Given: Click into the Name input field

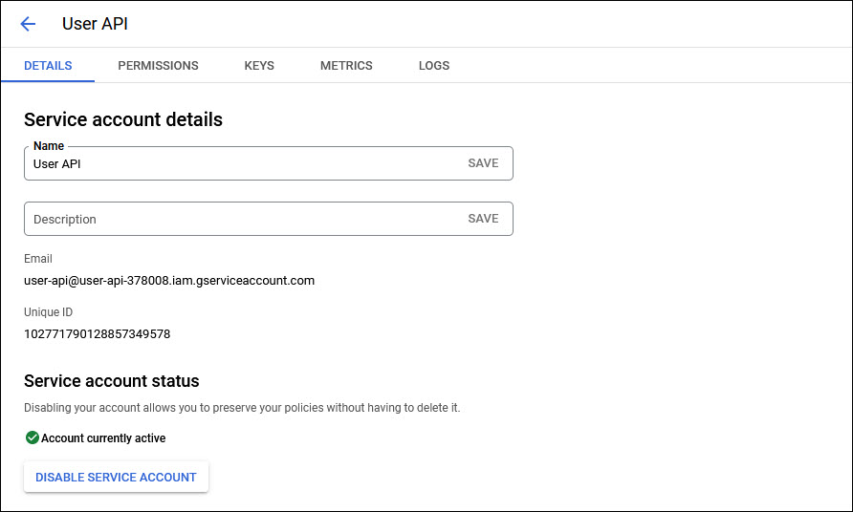Looking at the screenshot, I should [239, 163].
